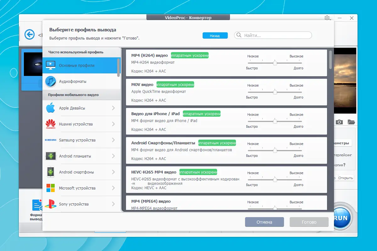
Task: Open the Apple Девайсы category
Action: pos(81,108)
